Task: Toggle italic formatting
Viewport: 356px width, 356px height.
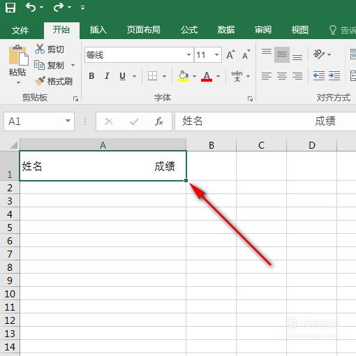Action: pyautogui.click(x=107, y=76)
